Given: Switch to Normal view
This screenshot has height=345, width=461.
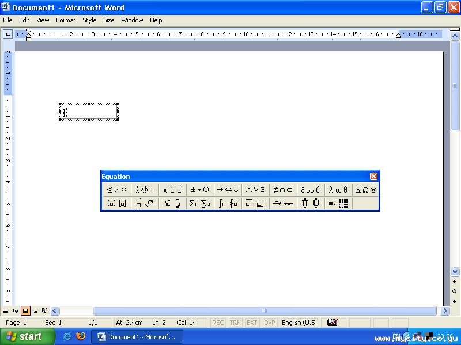Looking at the screenshot, I should pyautogui.click(x=6, y=310).
